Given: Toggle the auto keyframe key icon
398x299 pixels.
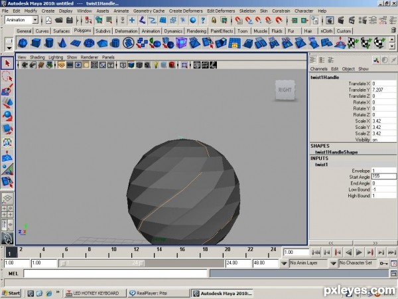Looking at the screenshot, I should (383, 263).
